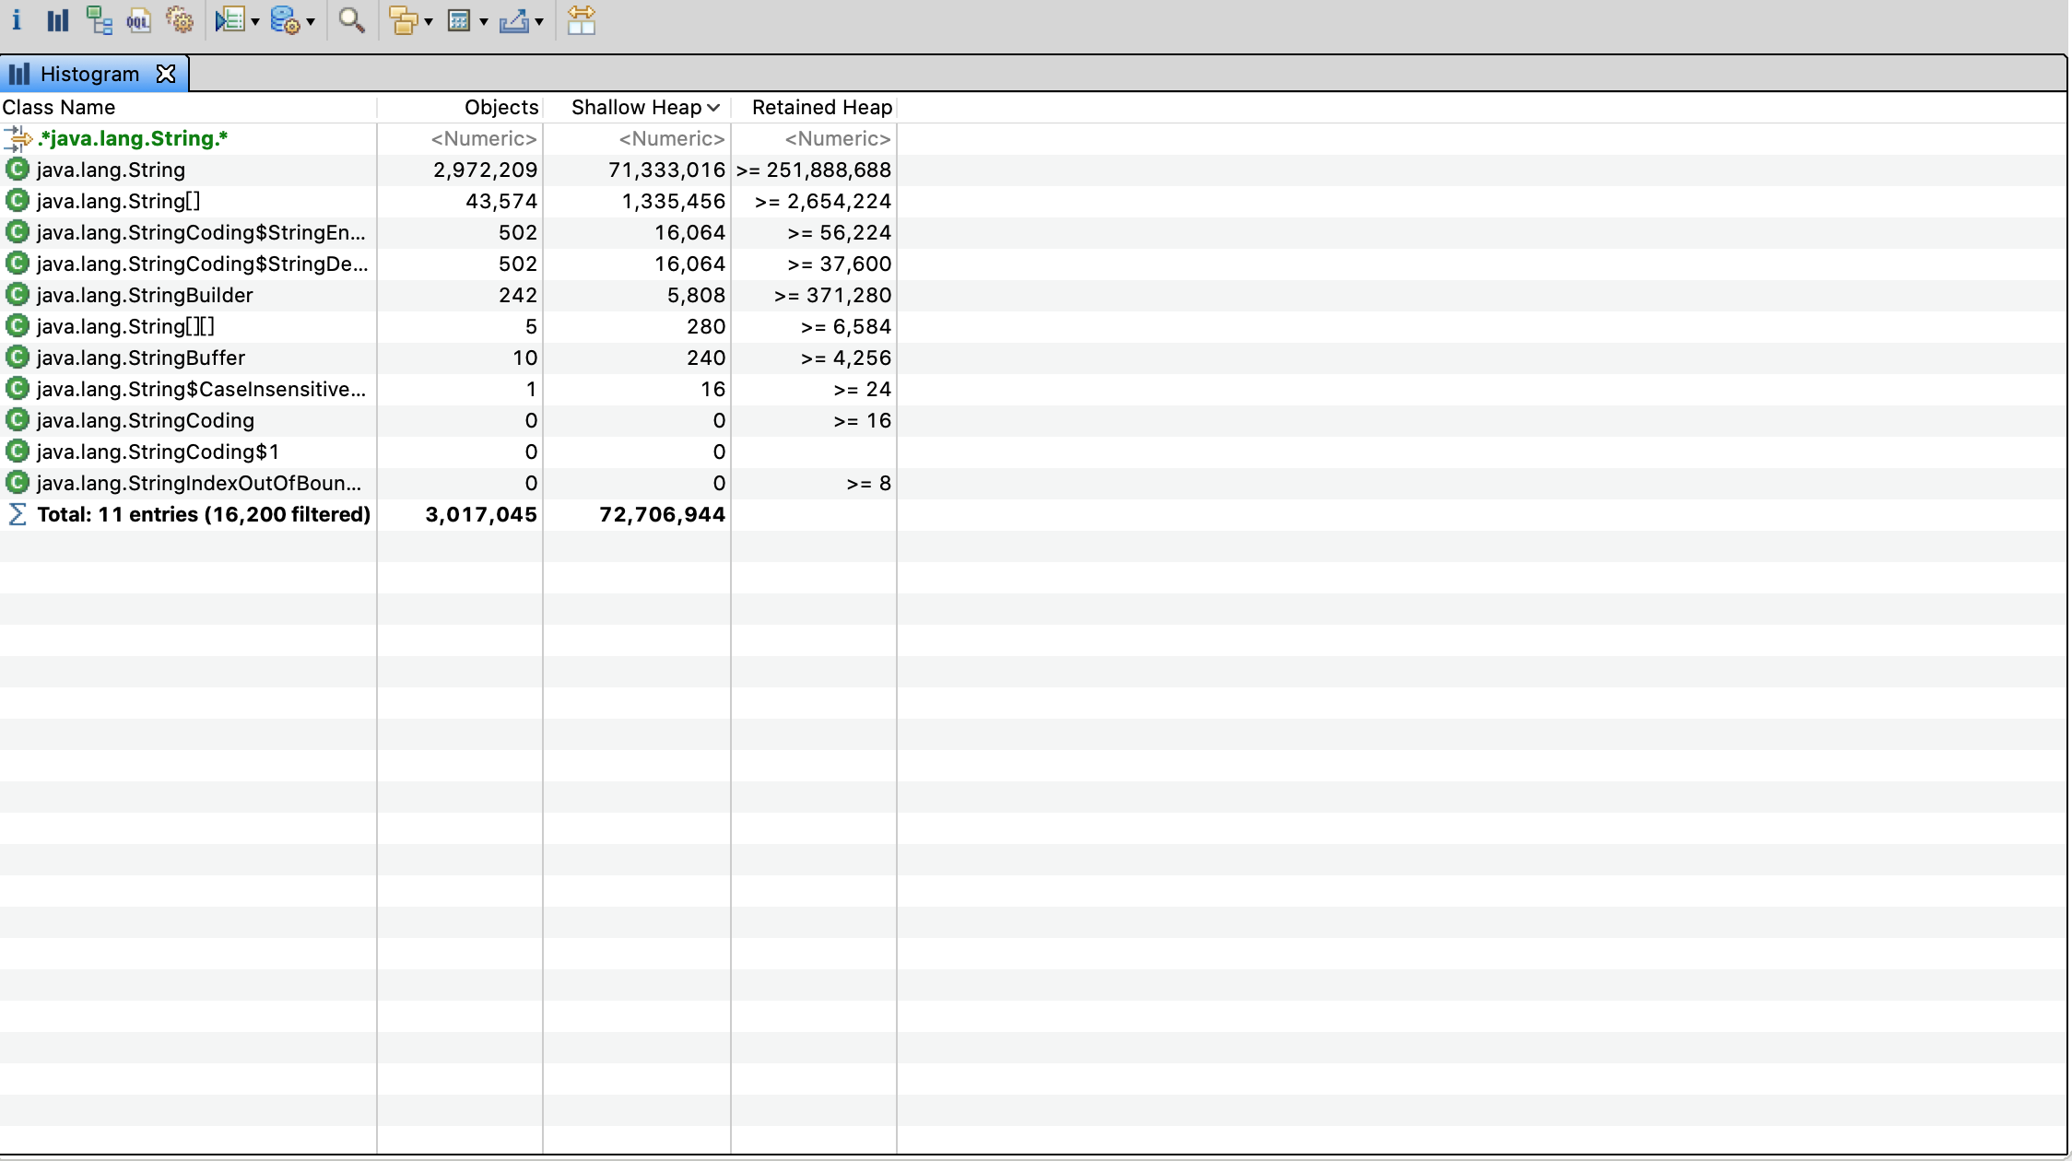Select the java.lang.StringCoding$StringDe... row
The width and height of the screenshot is (2072, 1161).
point(448,264)
